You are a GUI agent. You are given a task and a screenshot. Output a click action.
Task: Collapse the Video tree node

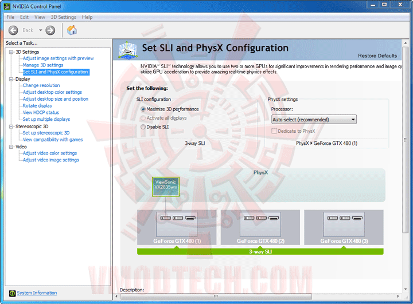point(11,147)
